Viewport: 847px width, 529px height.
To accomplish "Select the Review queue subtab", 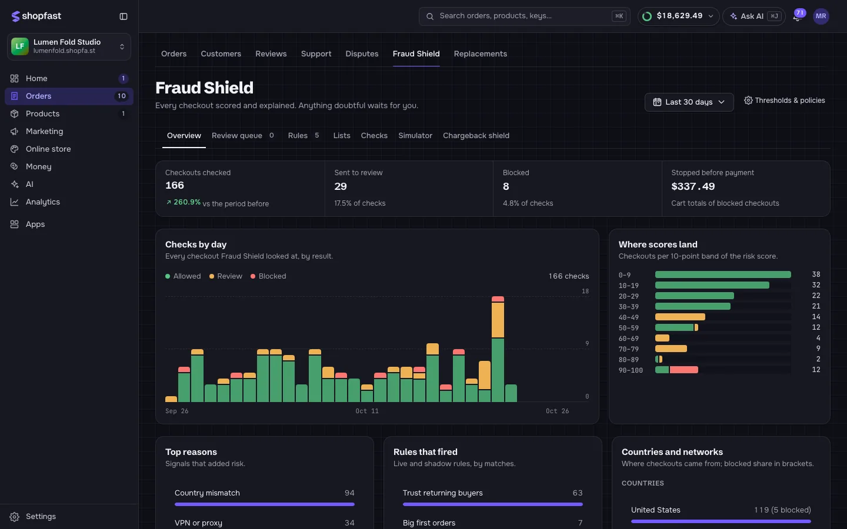I will click(243, 136).
